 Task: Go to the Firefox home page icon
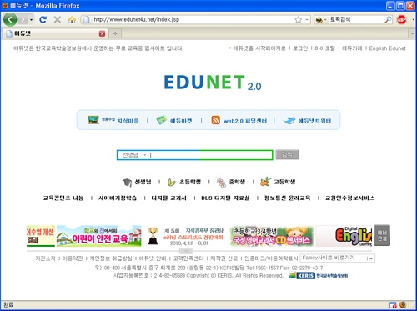point(72,19)
